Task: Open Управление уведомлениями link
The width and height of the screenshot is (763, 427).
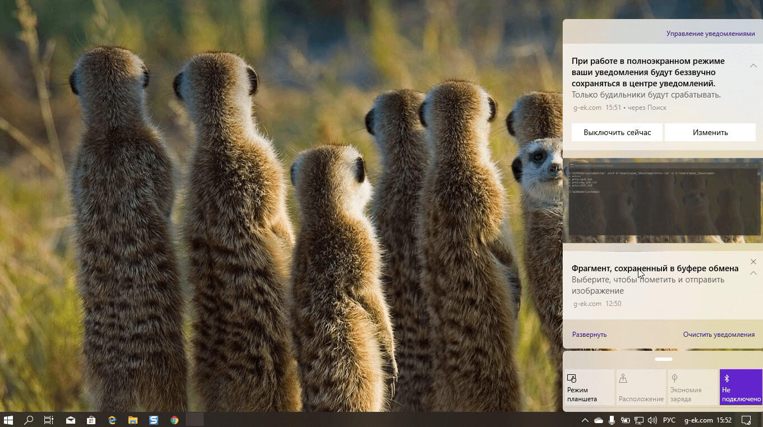Action: [710, 34]
